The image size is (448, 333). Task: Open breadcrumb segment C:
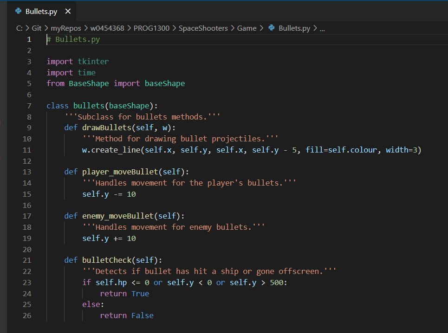click(x=19, y=28)
